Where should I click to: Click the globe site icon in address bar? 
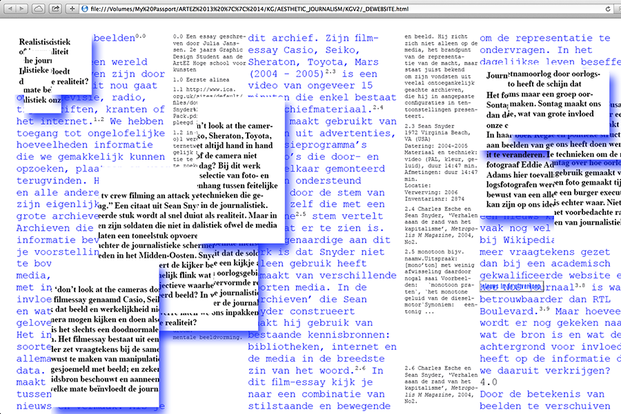pyautogui.click(x=84, y=9)
